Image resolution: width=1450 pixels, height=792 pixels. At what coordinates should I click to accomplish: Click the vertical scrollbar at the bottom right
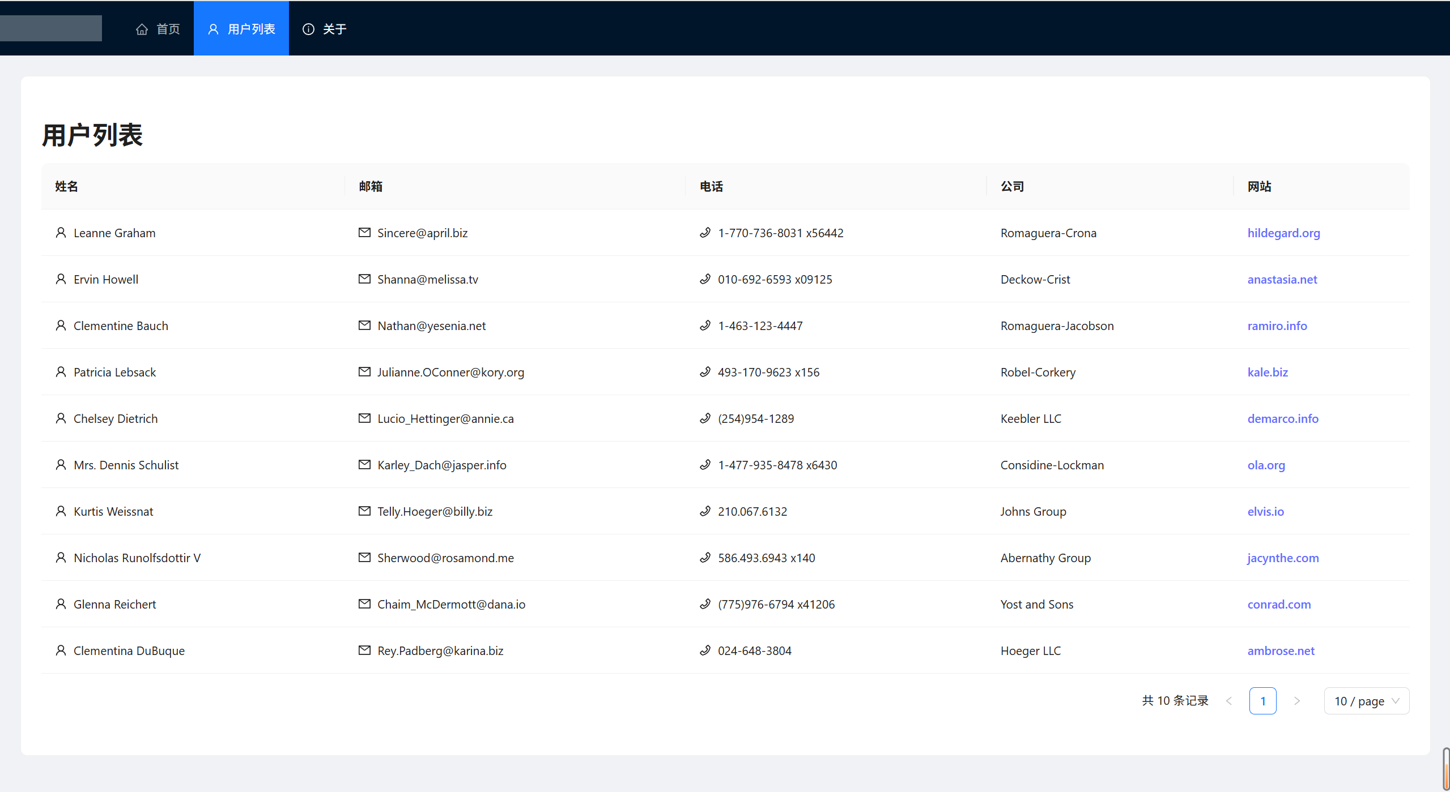click(x=1445, y=769)
